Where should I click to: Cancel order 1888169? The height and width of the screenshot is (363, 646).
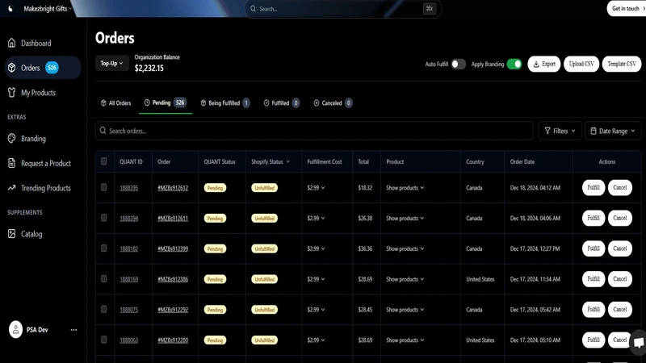619,278
